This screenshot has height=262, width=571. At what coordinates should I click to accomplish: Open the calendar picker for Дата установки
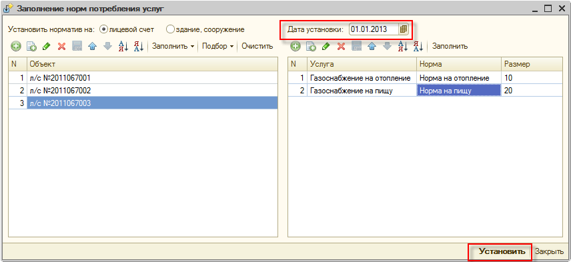click(x=403, y=29)
